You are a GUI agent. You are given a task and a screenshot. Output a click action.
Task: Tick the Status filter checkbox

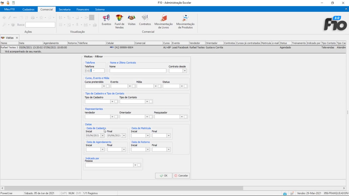pyautogui.click(x=186, y=86)
